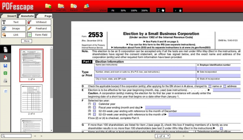
Task: Save the document with floppy disk icon
Action: coord(5,66)
